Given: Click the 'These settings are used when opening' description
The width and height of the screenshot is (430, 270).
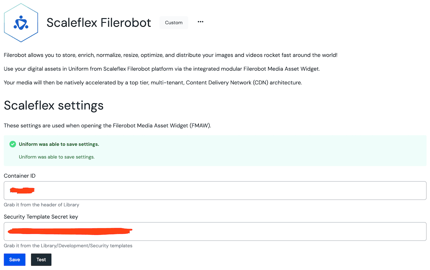Looking at the screenshot, I should coord(107,126).
